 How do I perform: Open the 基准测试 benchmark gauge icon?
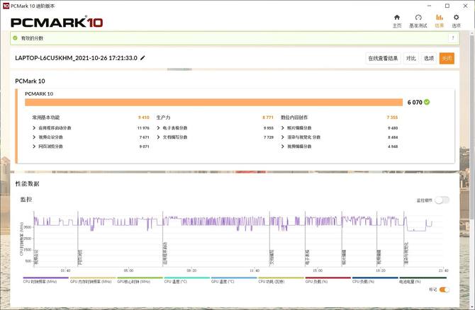click(418, 19)
